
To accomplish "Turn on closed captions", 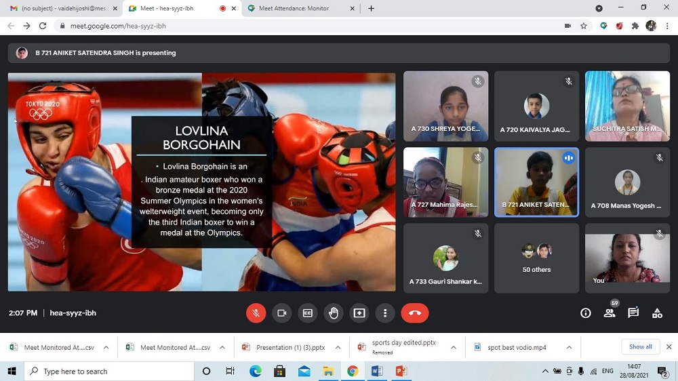I will [x=308, y=313].
